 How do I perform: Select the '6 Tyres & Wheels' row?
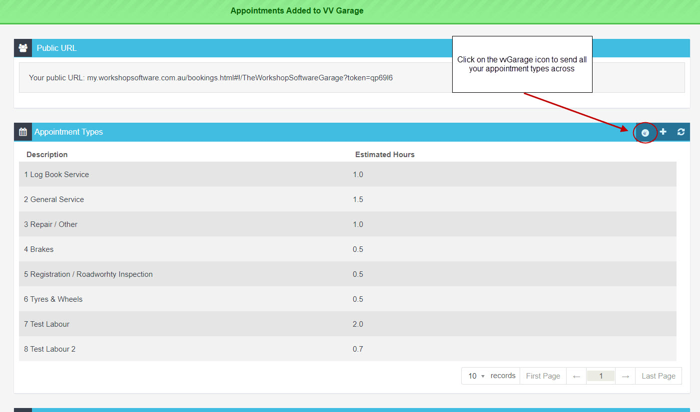tap(348, 299)
